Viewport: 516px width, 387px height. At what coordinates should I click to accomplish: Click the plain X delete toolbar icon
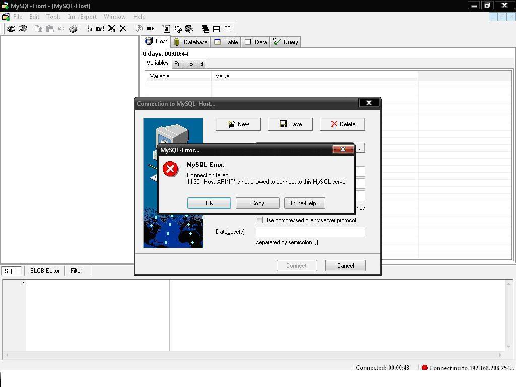point(123,29)
